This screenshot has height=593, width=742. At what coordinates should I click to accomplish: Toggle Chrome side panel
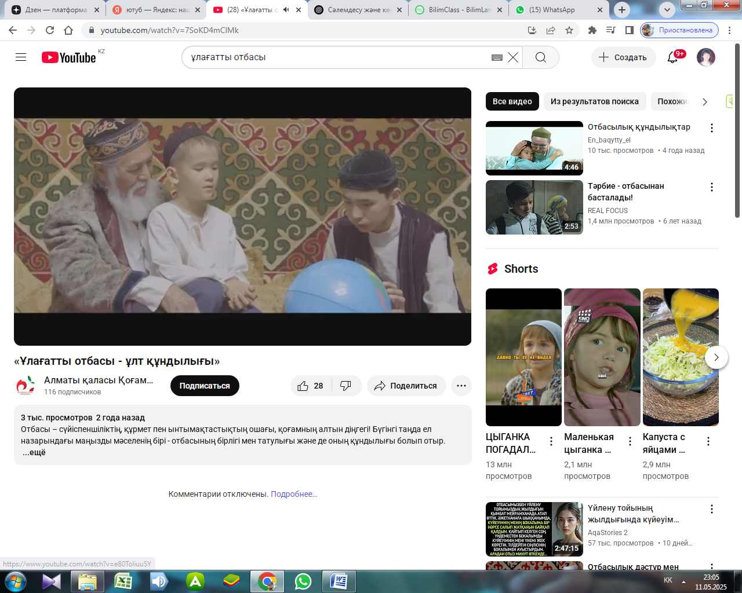630,30
